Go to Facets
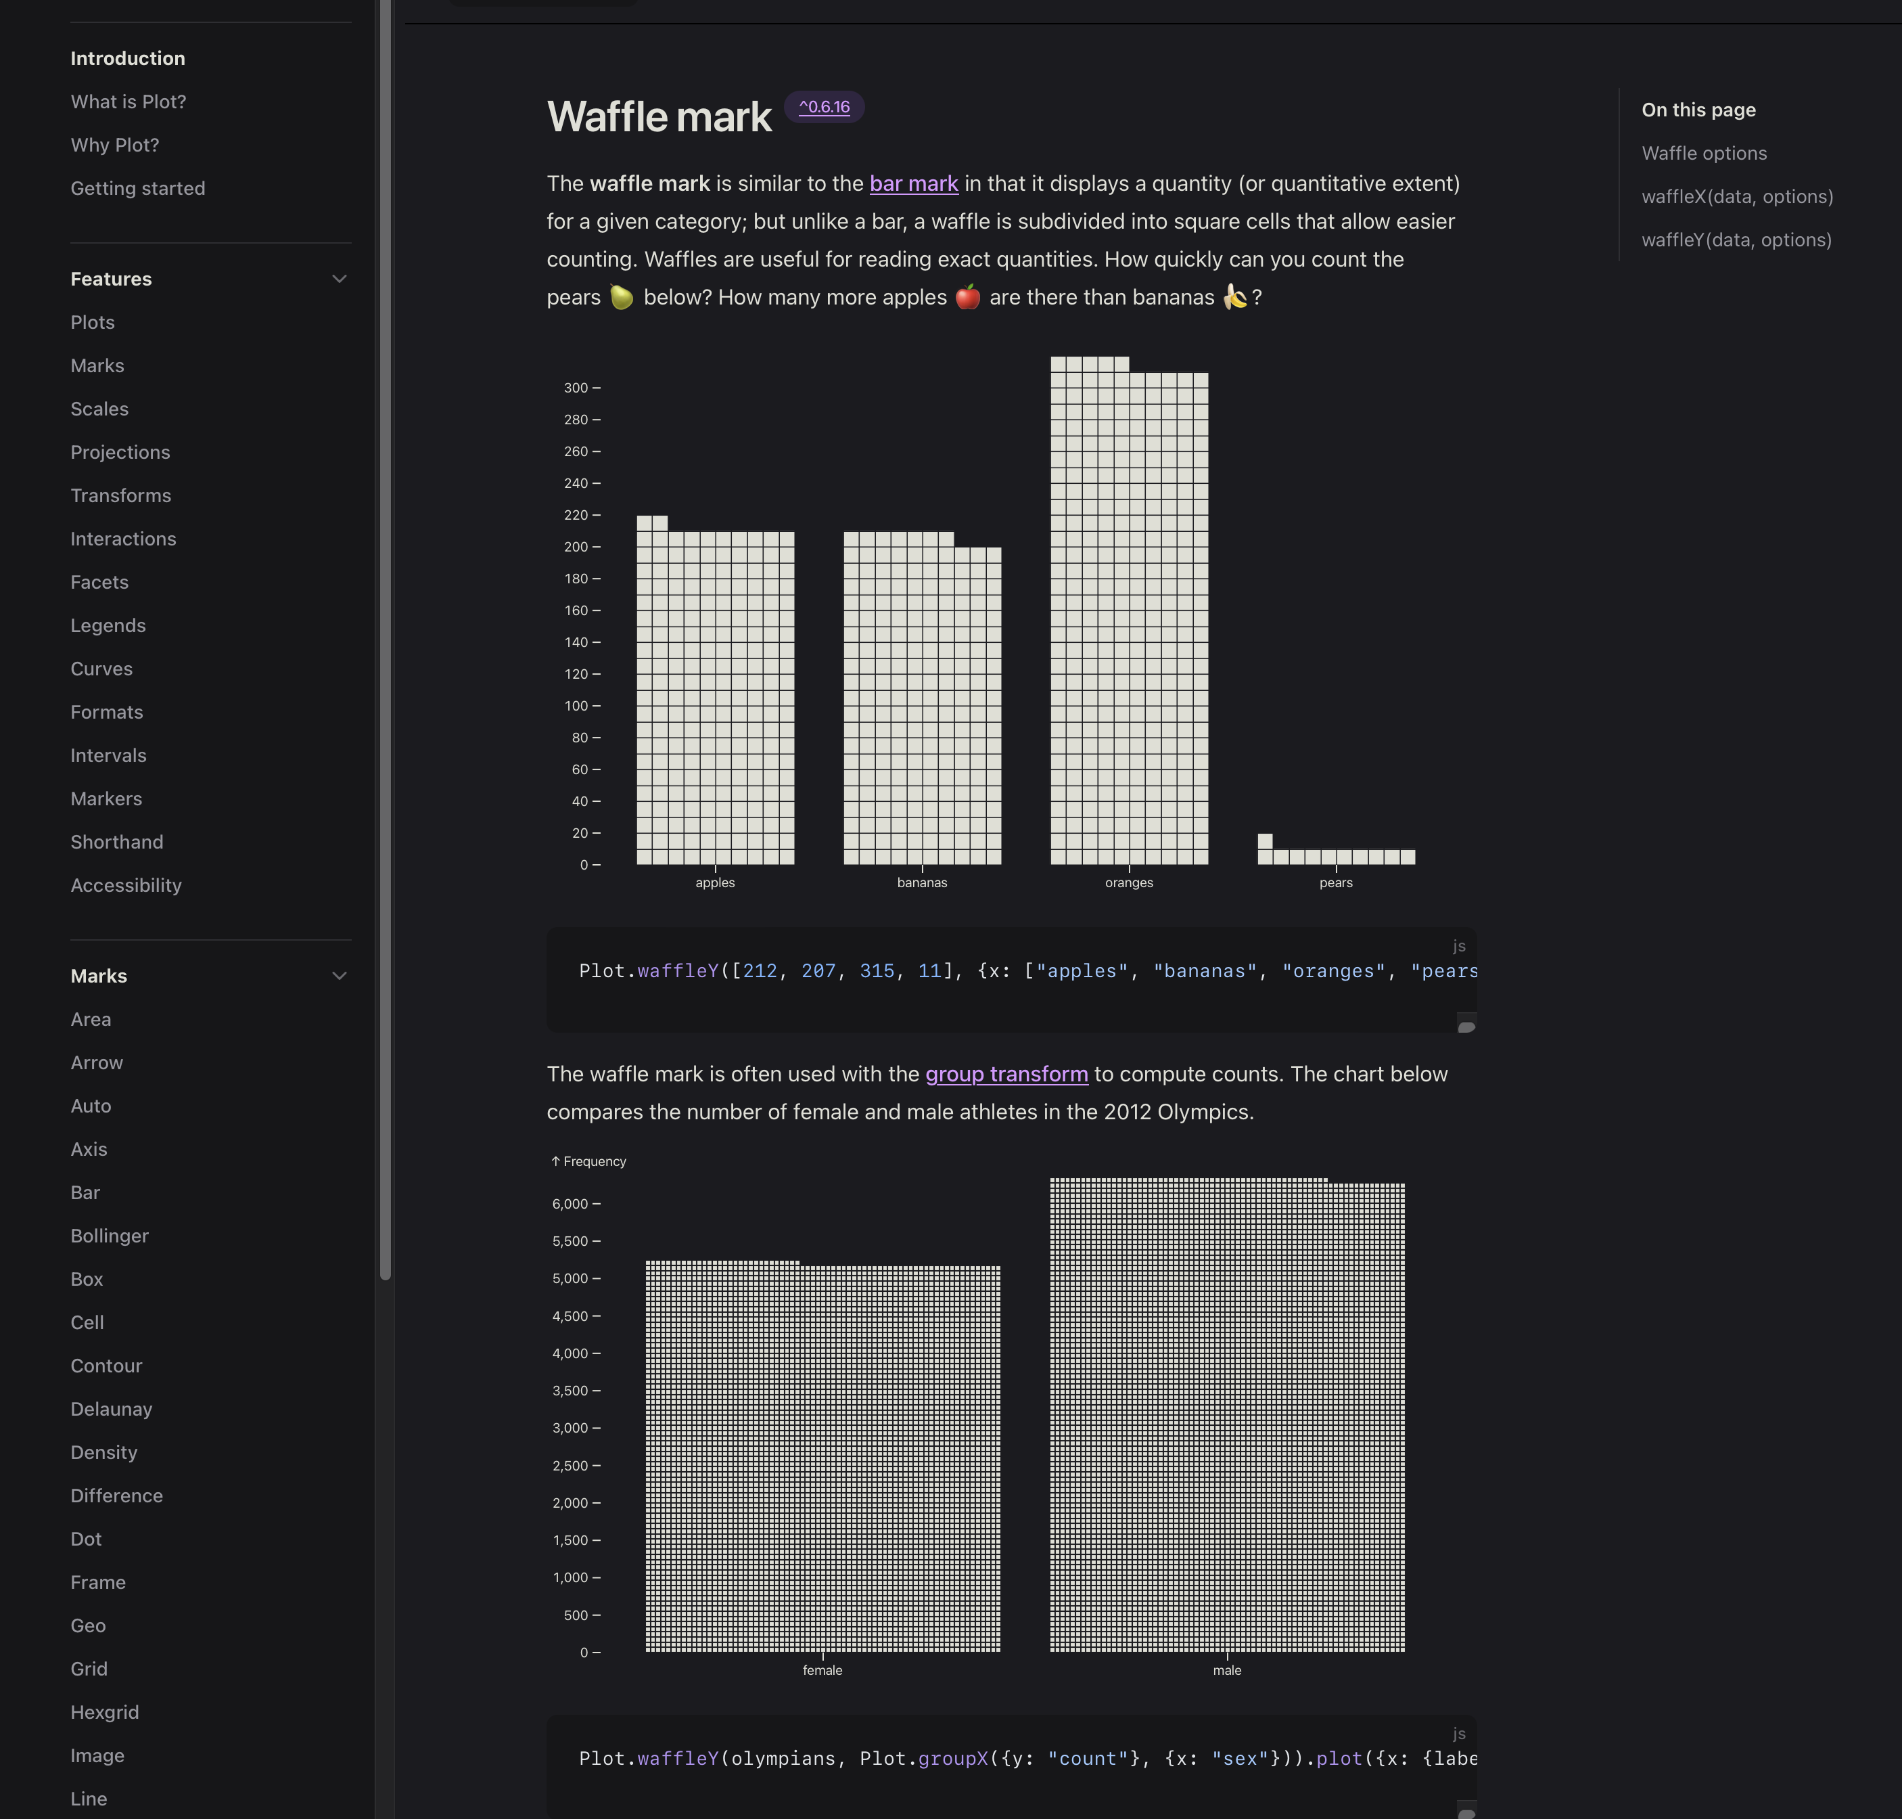Viewport: 1902px width, 1819px height. coord(99,582)
